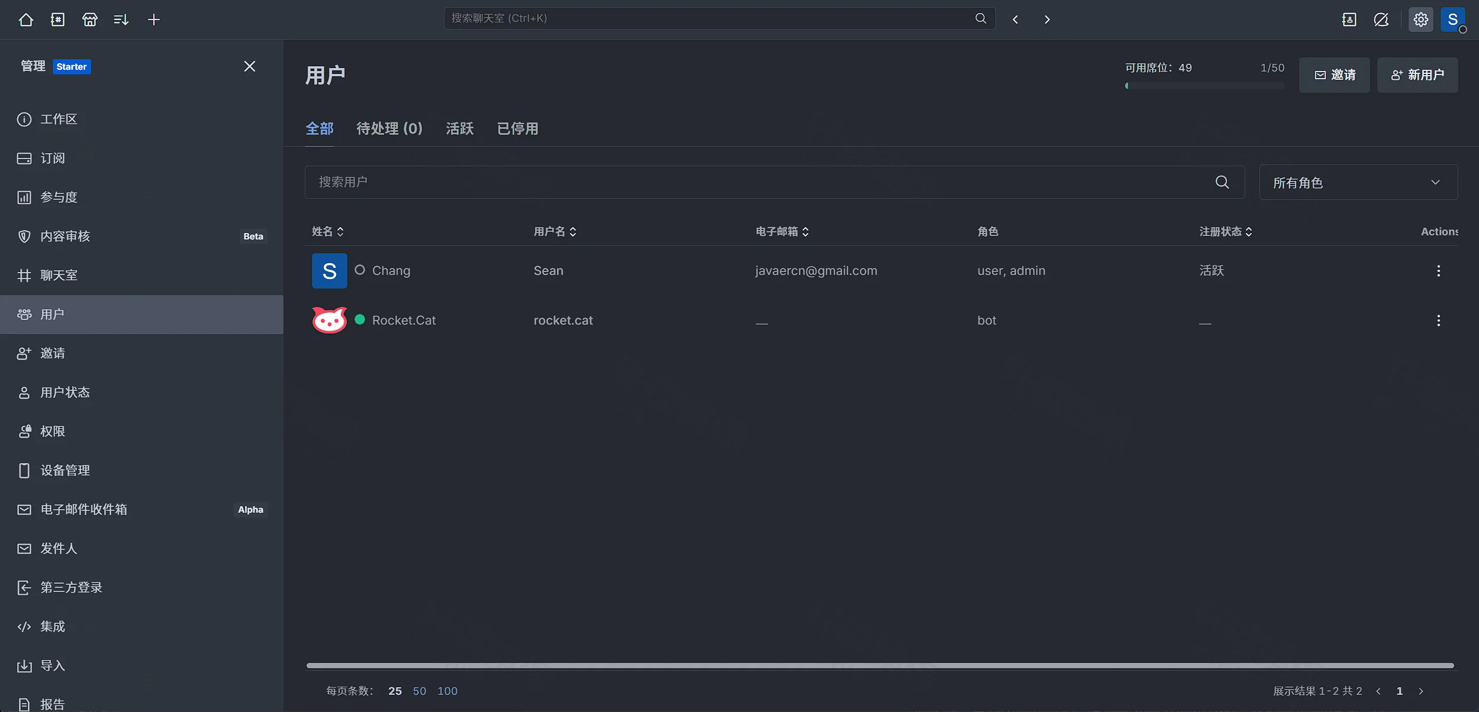
Task: Open Mailer (发件人) section
Action: [x=141, y=549]
